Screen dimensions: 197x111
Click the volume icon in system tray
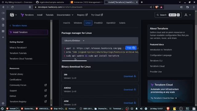[x=141, y=109]
